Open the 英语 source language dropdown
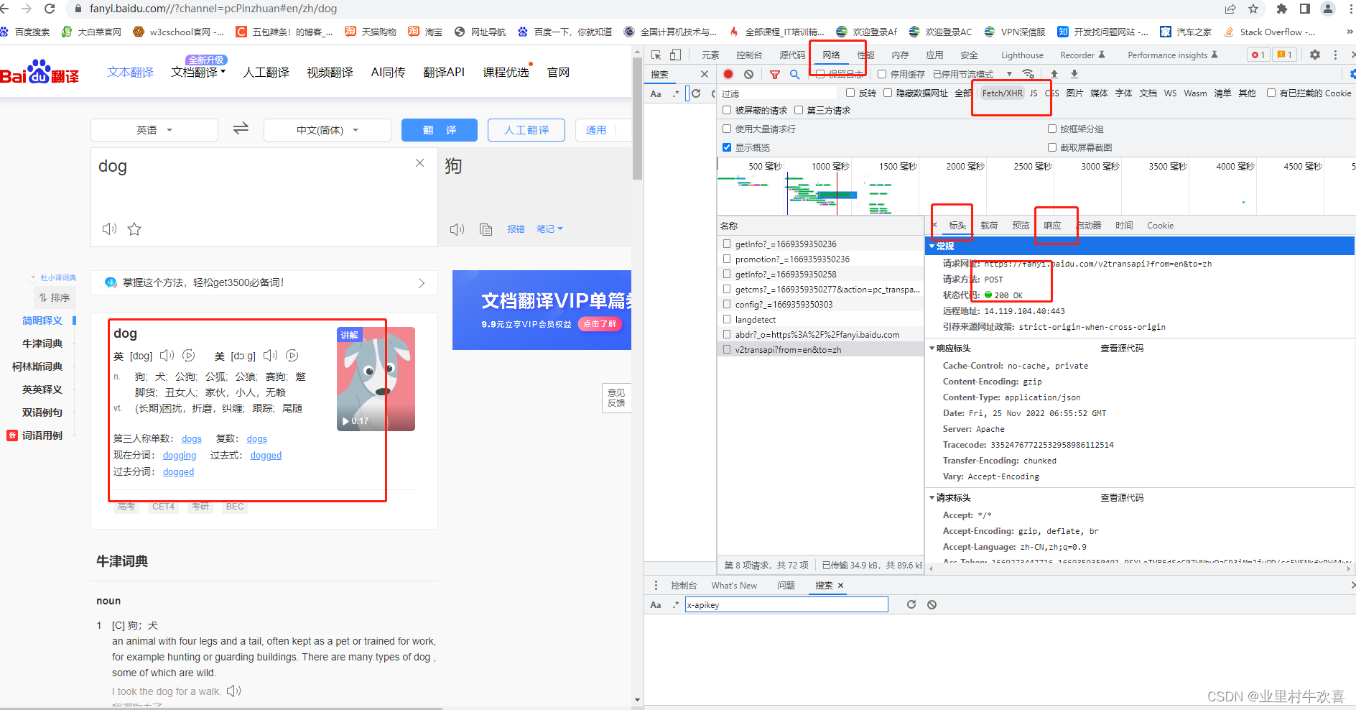The height and width of the screenshot is (710, 1356). pyautogui.click(x=154, y=130)
